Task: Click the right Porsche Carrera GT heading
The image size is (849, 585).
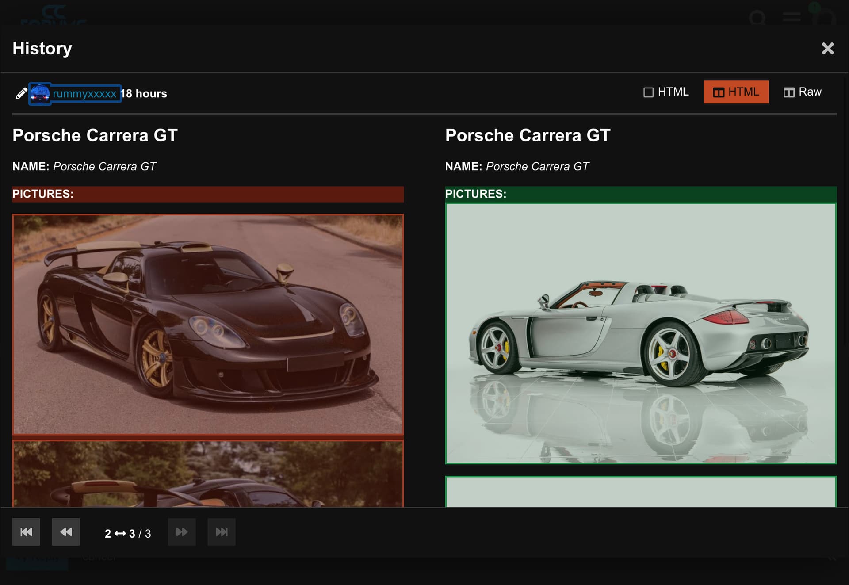Action: tap(528, 135)
